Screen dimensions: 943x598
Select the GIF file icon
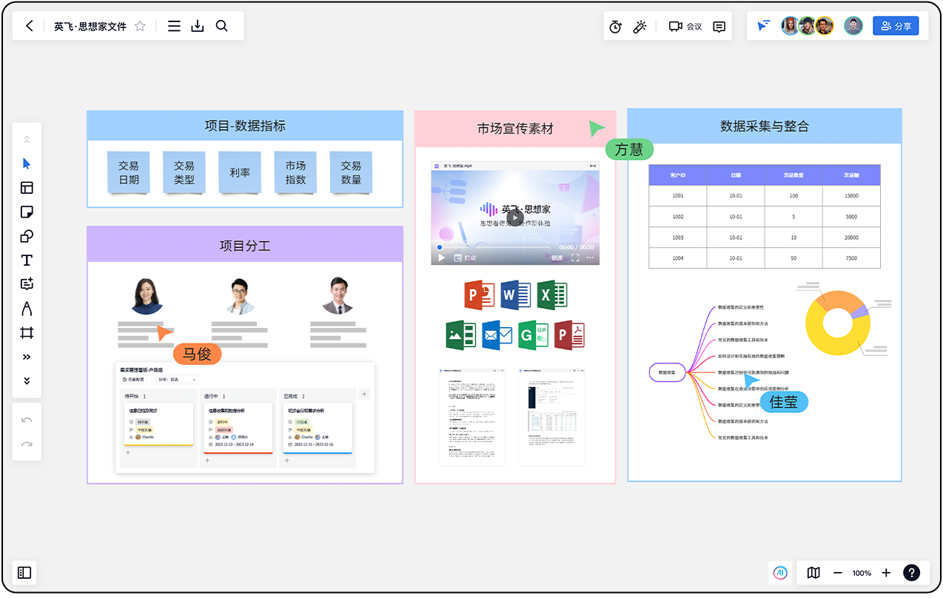click(x=534, y=335)
